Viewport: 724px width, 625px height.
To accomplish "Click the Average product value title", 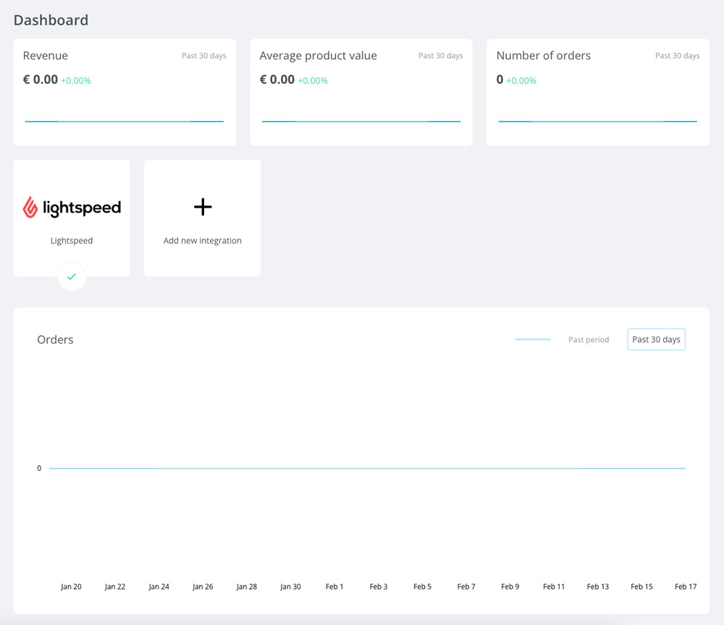I will (318, 56).
